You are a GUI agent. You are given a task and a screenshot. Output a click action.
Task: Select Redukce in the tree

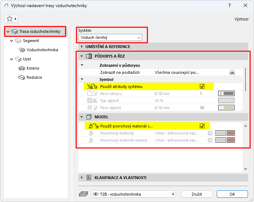34,77
